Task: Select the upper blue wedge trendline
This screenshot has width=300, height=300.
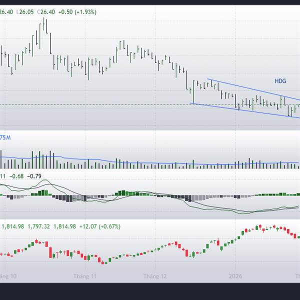Action: tap(253, 89)
